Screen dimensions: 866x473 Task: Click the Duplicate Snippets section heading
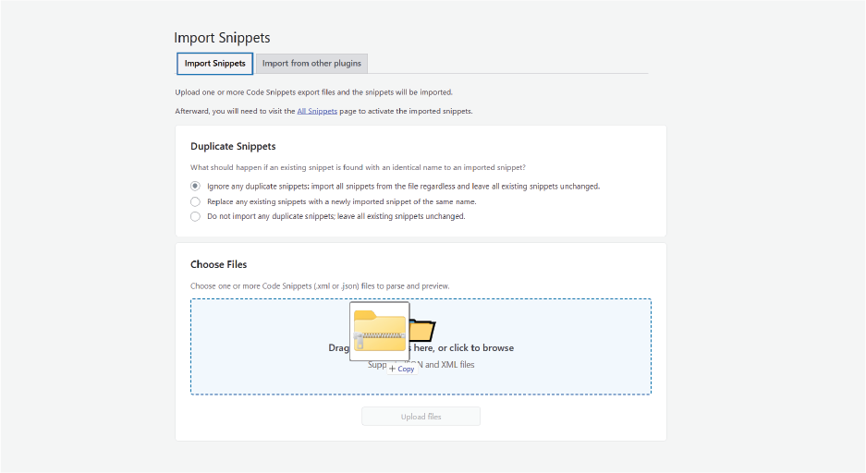[233, 146]
